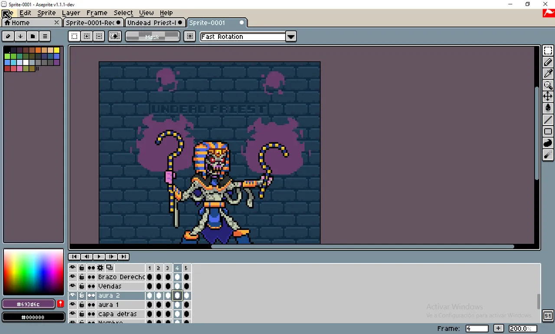Screen dimensions: 555x334
Task: Select the Pencil tool
Action: [x=548, y=62]
